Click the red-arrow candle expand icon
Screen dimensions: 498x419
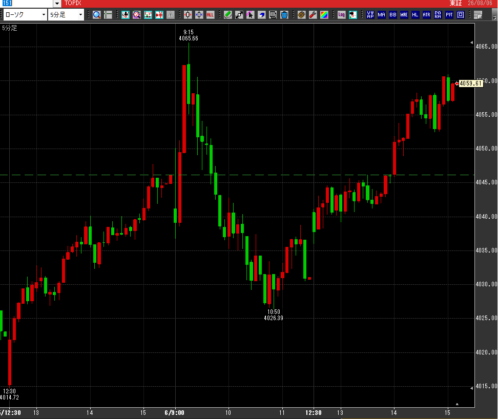pyautogui.click(x=188, y=15)
